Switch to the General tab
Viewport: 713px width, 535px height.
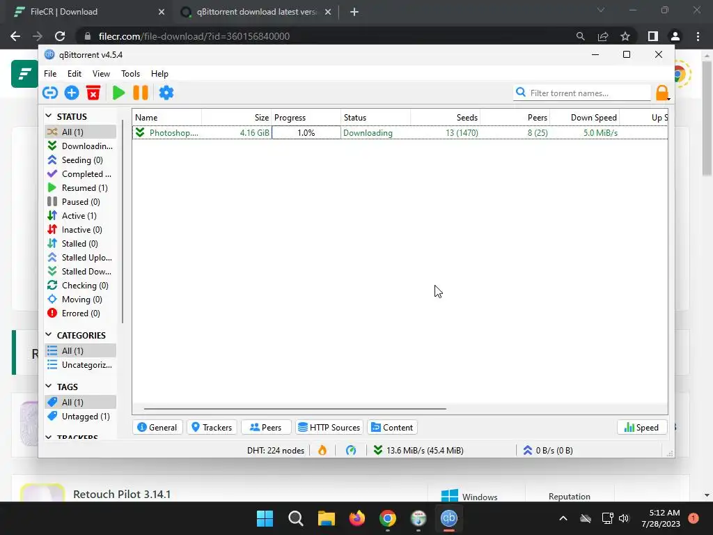point(157,427)
